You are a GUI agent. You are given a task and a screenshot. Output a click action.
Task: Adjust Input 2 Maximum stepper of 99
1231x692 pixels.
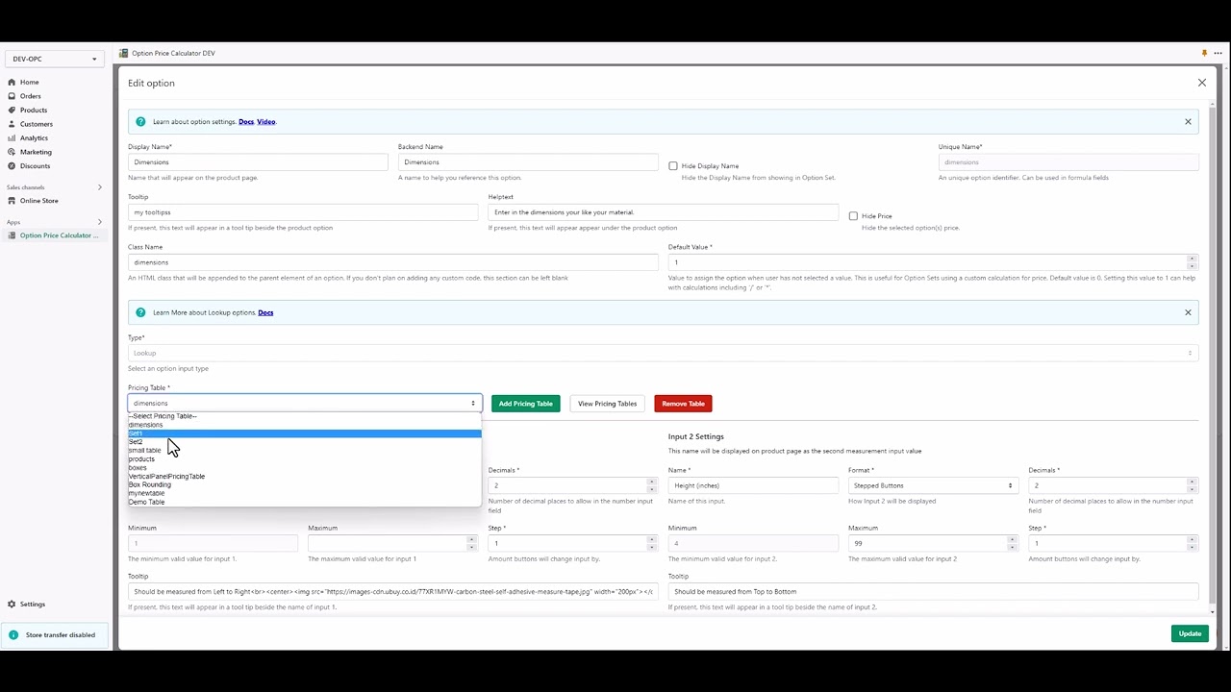click(x=1012, y=543)
